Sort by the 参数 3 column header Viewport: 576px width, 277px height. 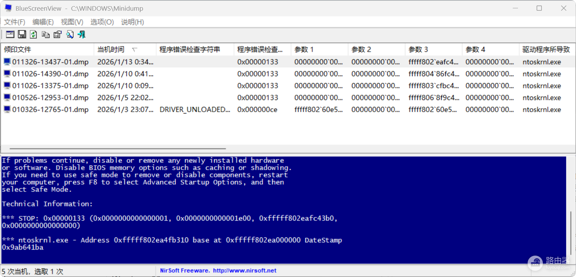[433, 49]
